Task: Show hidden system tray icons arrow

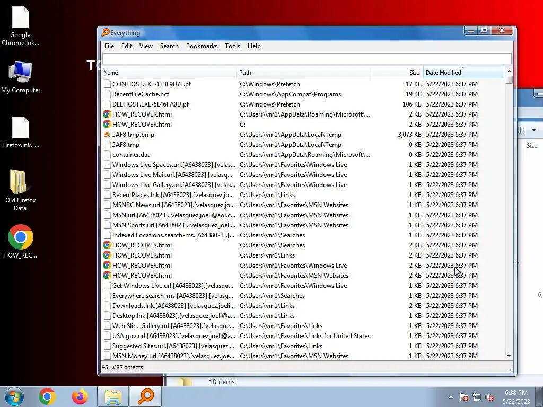Action: tap(451, 397)
